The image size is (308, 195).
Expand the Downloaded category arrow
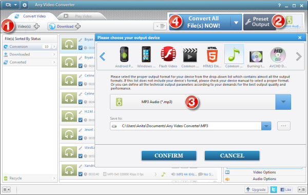[x=54, y=54]
